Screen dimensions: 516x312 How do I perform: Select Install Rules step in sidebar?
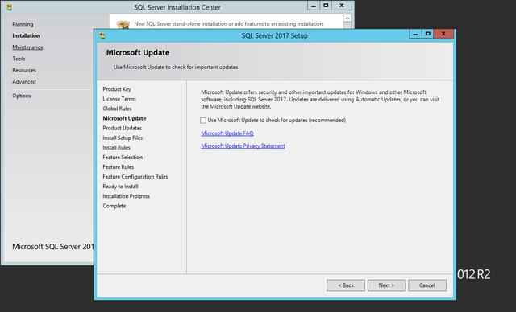tap(116, 148)
